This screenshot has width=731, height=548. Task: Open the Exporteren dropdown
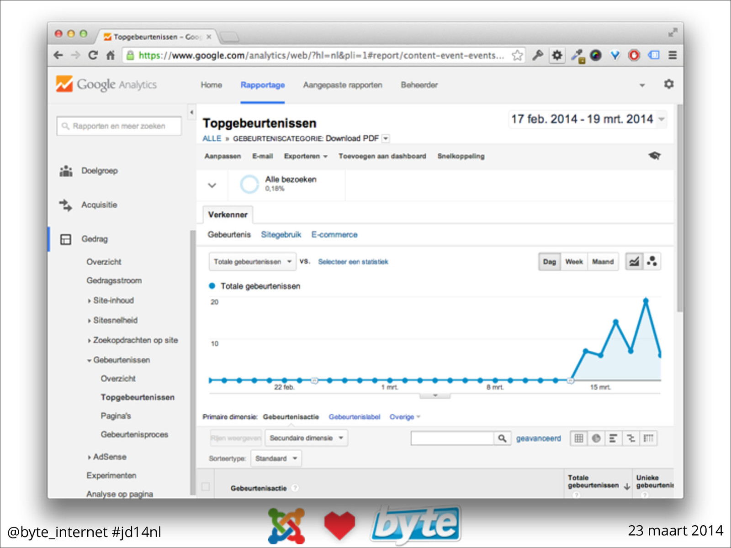(306, 156)
